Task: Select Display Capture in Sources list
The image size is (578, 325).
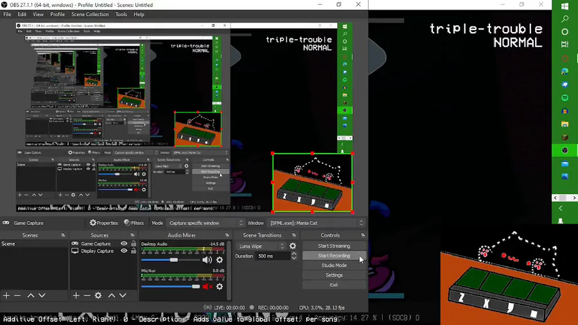Action: [98, 251]
